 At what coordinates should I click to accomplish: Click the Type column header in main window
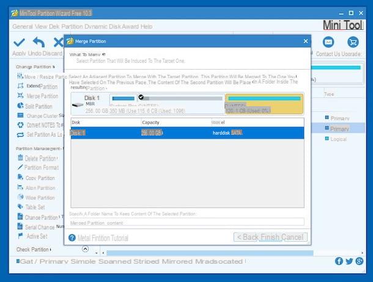coord(329,94)
